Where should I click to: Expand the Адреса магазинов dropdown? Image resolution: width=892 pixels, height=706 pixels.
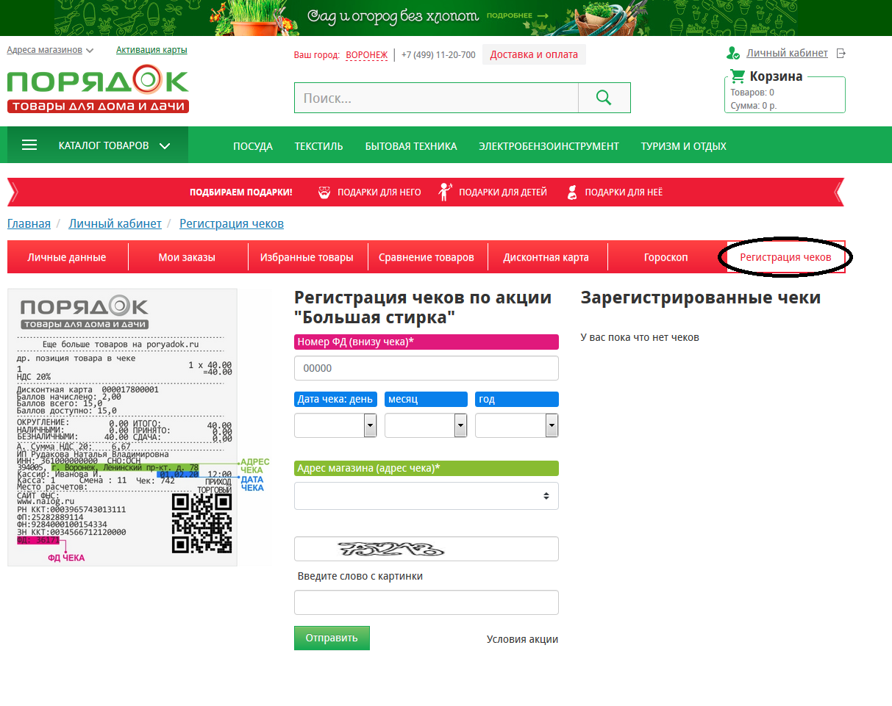(x=50, y=51)
